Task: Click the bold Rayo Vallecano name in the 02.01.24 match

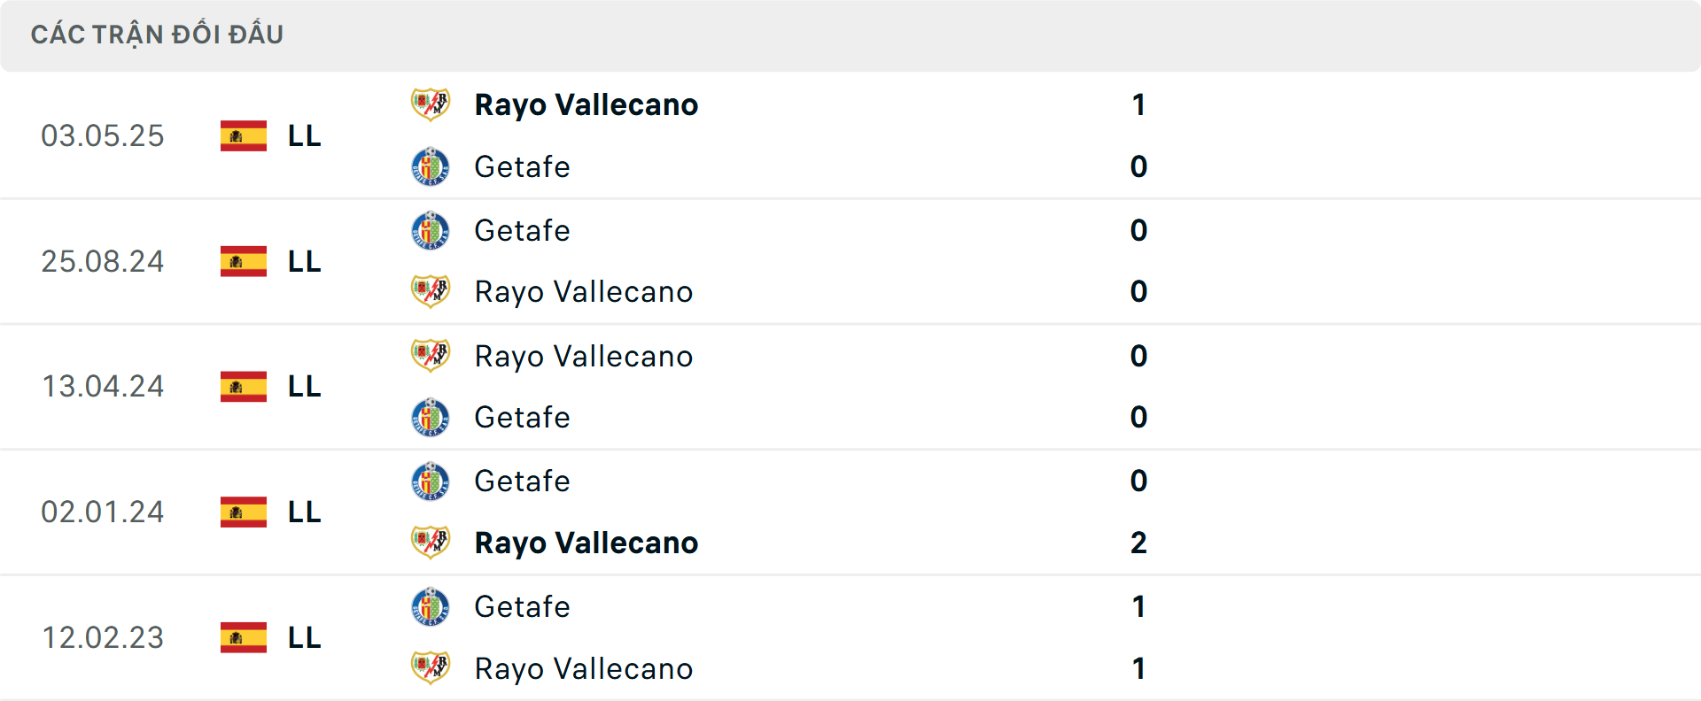Action: click(586, 543)
